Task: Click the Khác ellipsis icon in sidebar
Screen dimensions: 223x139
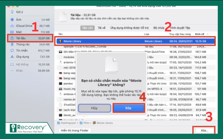Action: 12,71
